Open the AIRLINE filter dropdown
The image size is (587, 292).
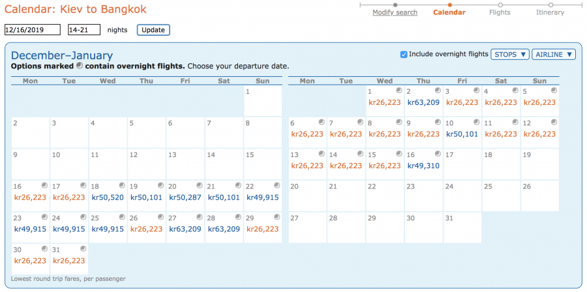point(554,54)
